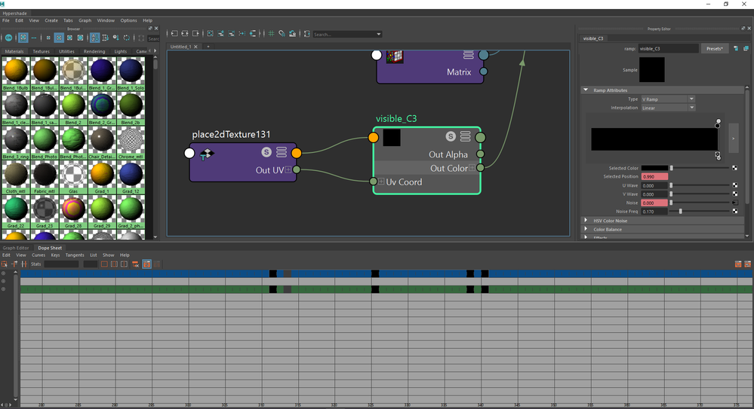The width and height of the screenshot is (754, 409).
Task: Click Noise input connection icon
Action: point(735,203)
